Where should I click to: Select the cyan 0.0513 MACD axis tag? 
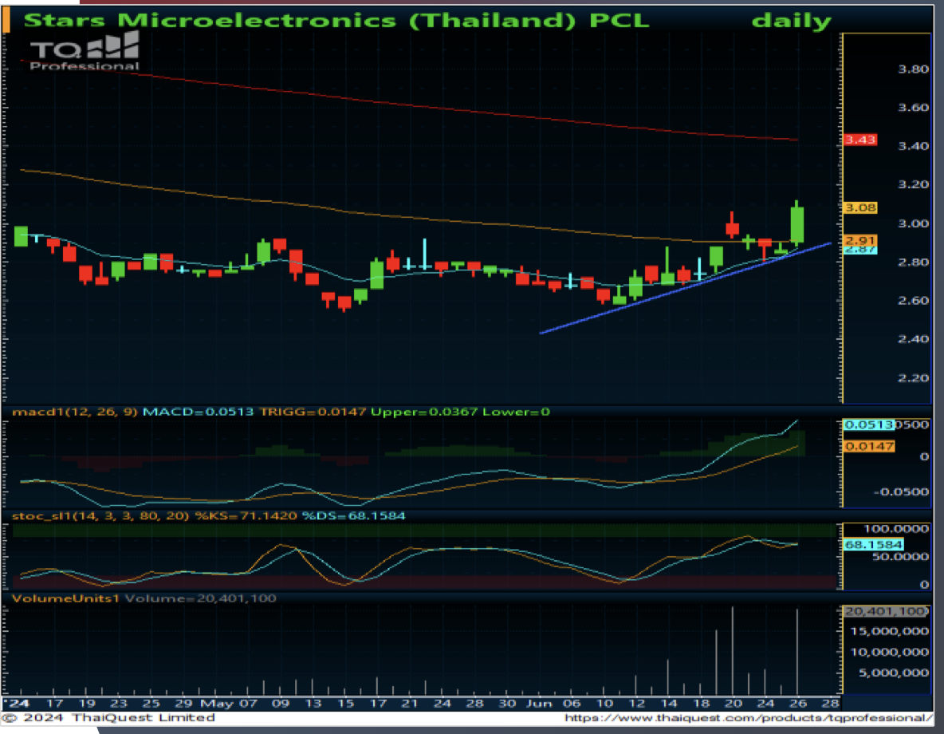coord(869,425)
